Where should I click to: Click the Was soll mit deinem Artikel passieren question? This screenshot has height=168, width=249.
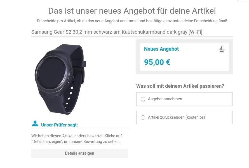180,86
